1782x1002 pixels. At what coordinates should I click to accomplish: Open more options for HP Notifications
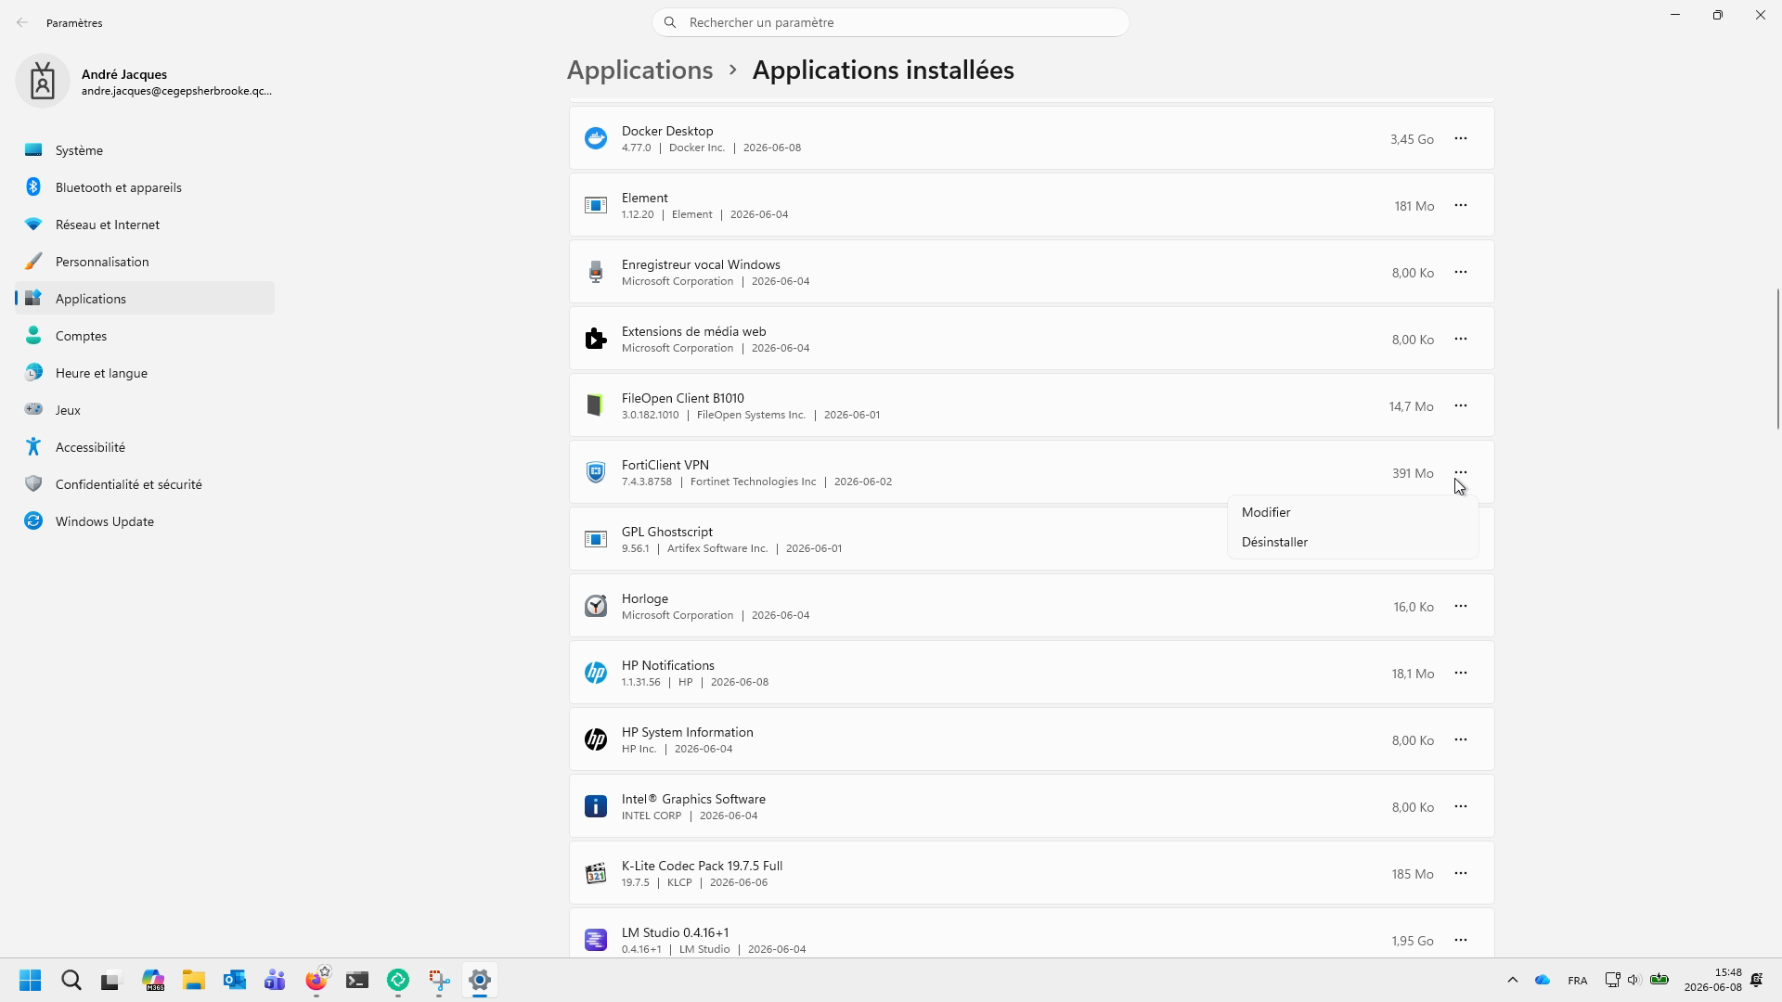(x=1461, y=673)
